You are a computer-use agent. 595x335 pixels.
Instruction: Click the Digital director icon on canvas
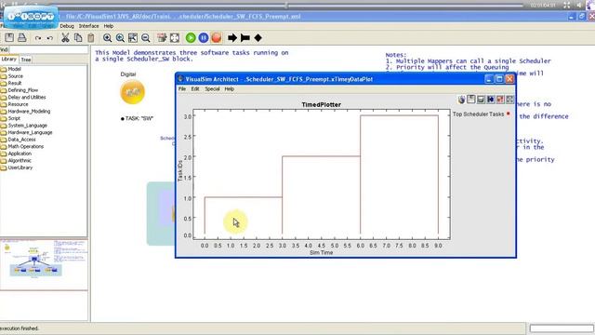[x=132, y=92]
